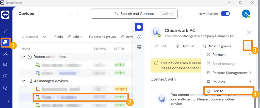Click the TeamViewer logo in the sidebar

(x=5, y=15)
